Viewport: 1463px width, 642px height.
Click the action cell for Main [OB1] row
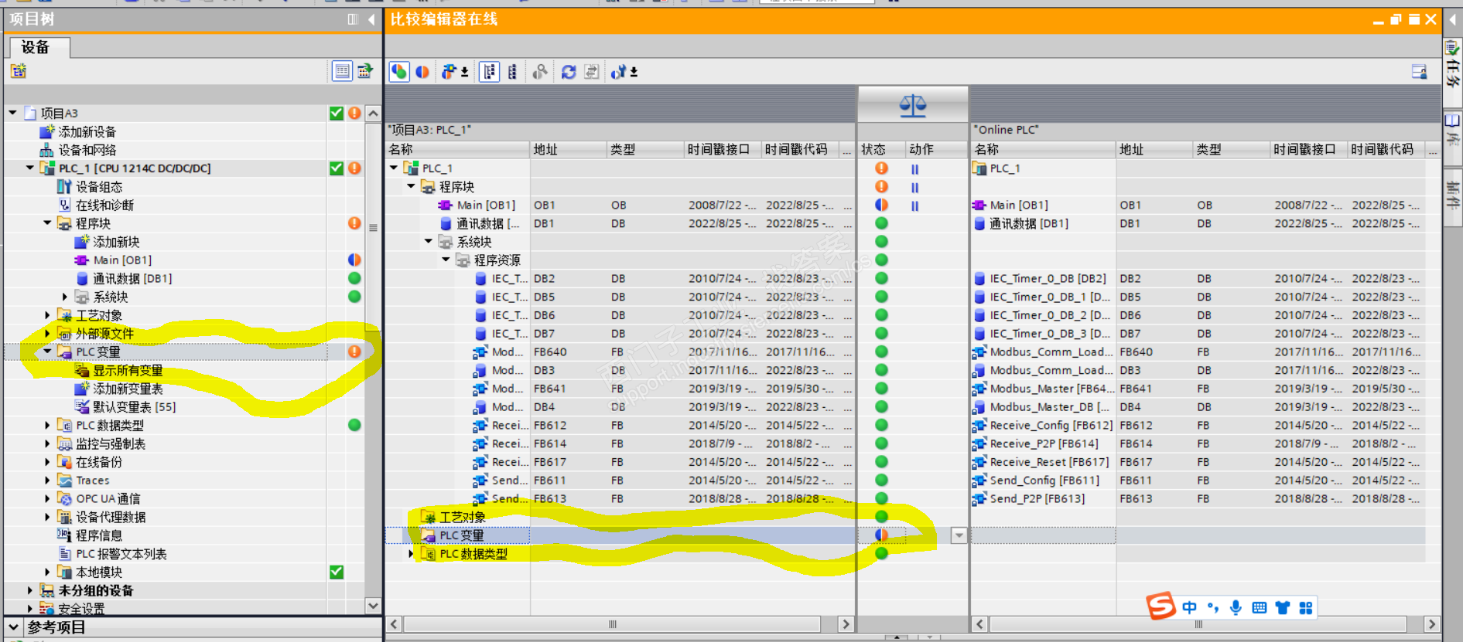[x=937, y=206]
